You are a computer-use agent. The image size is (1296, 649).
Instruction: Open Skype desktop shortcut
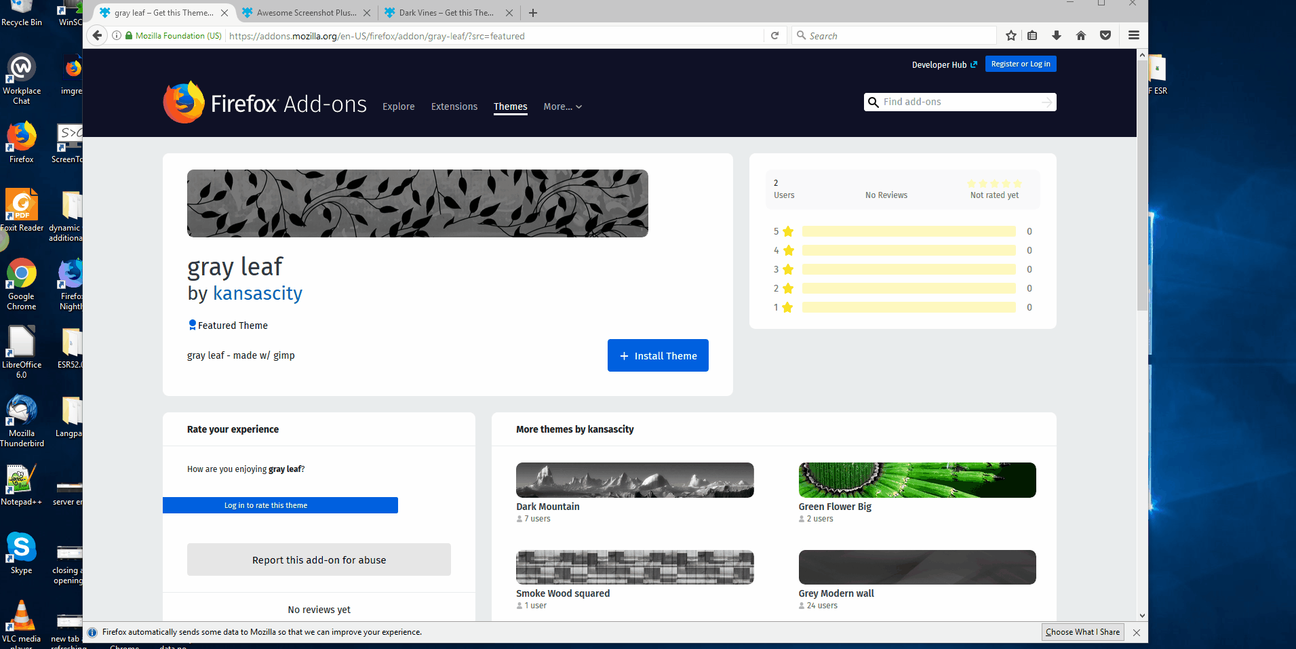click(x=22, y=553)
